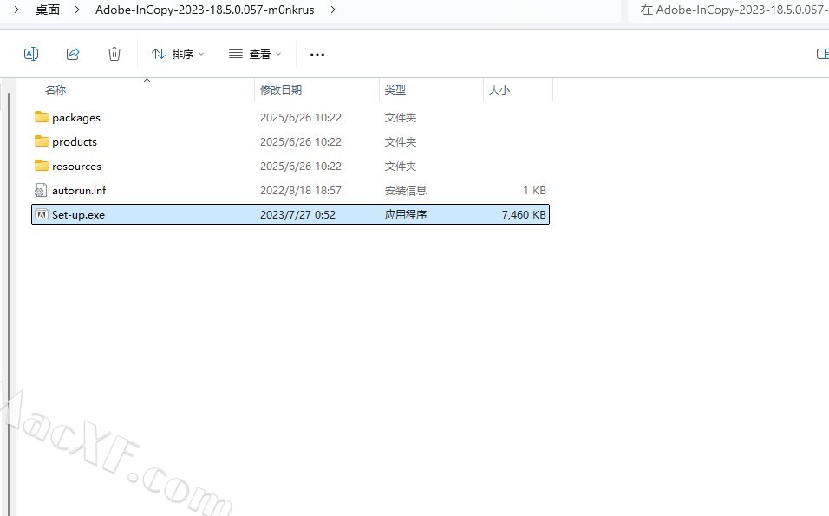Select the products folder icon
The height and width of the screenshot is (516, 829).
click(x=42, y=141)
